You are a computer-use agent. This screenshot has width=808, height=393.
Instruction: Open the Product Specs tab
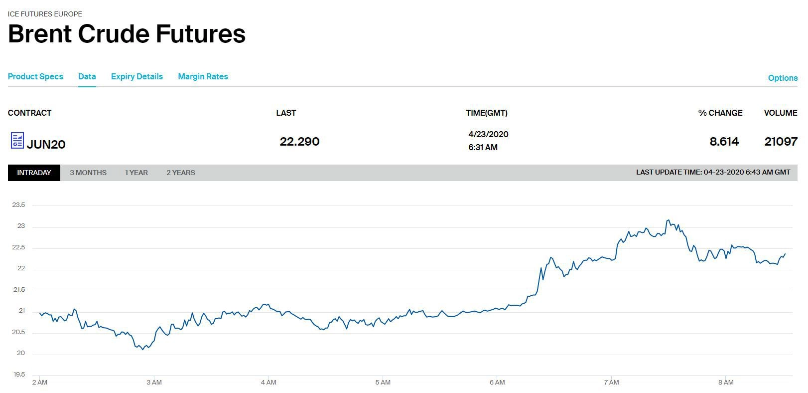pyautogui.click(x=35, y=76)
